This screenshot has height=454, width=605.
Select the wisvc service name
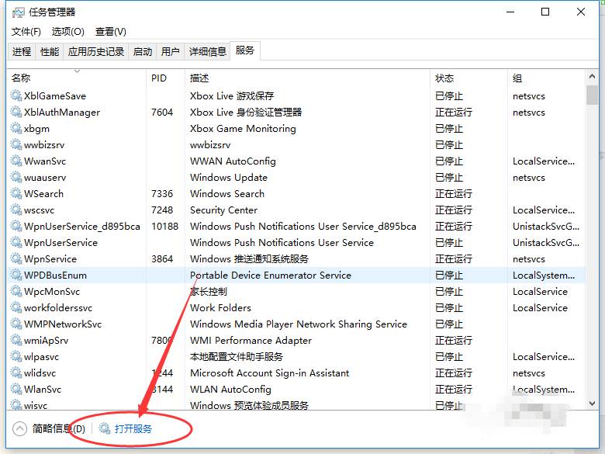[x=36, y=405]
